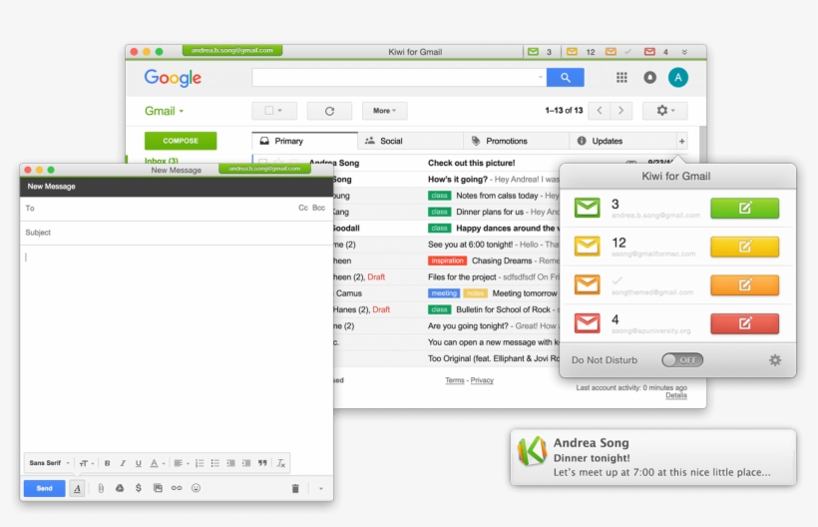Toggle italic in the compose toolbar
Screen dimensions: 818x527
pyautogui.click(x=123, y=463)
